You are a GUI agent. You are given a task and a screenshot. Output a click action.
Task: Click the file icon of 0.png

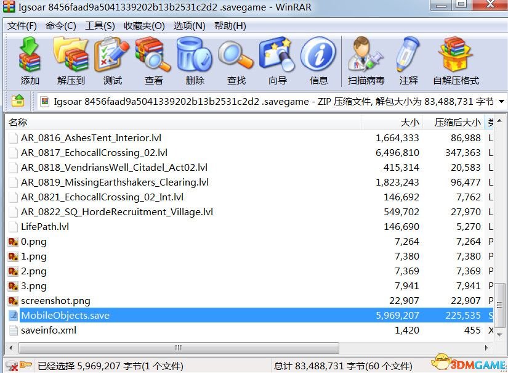pyautogui.click(x=13, y=242)
